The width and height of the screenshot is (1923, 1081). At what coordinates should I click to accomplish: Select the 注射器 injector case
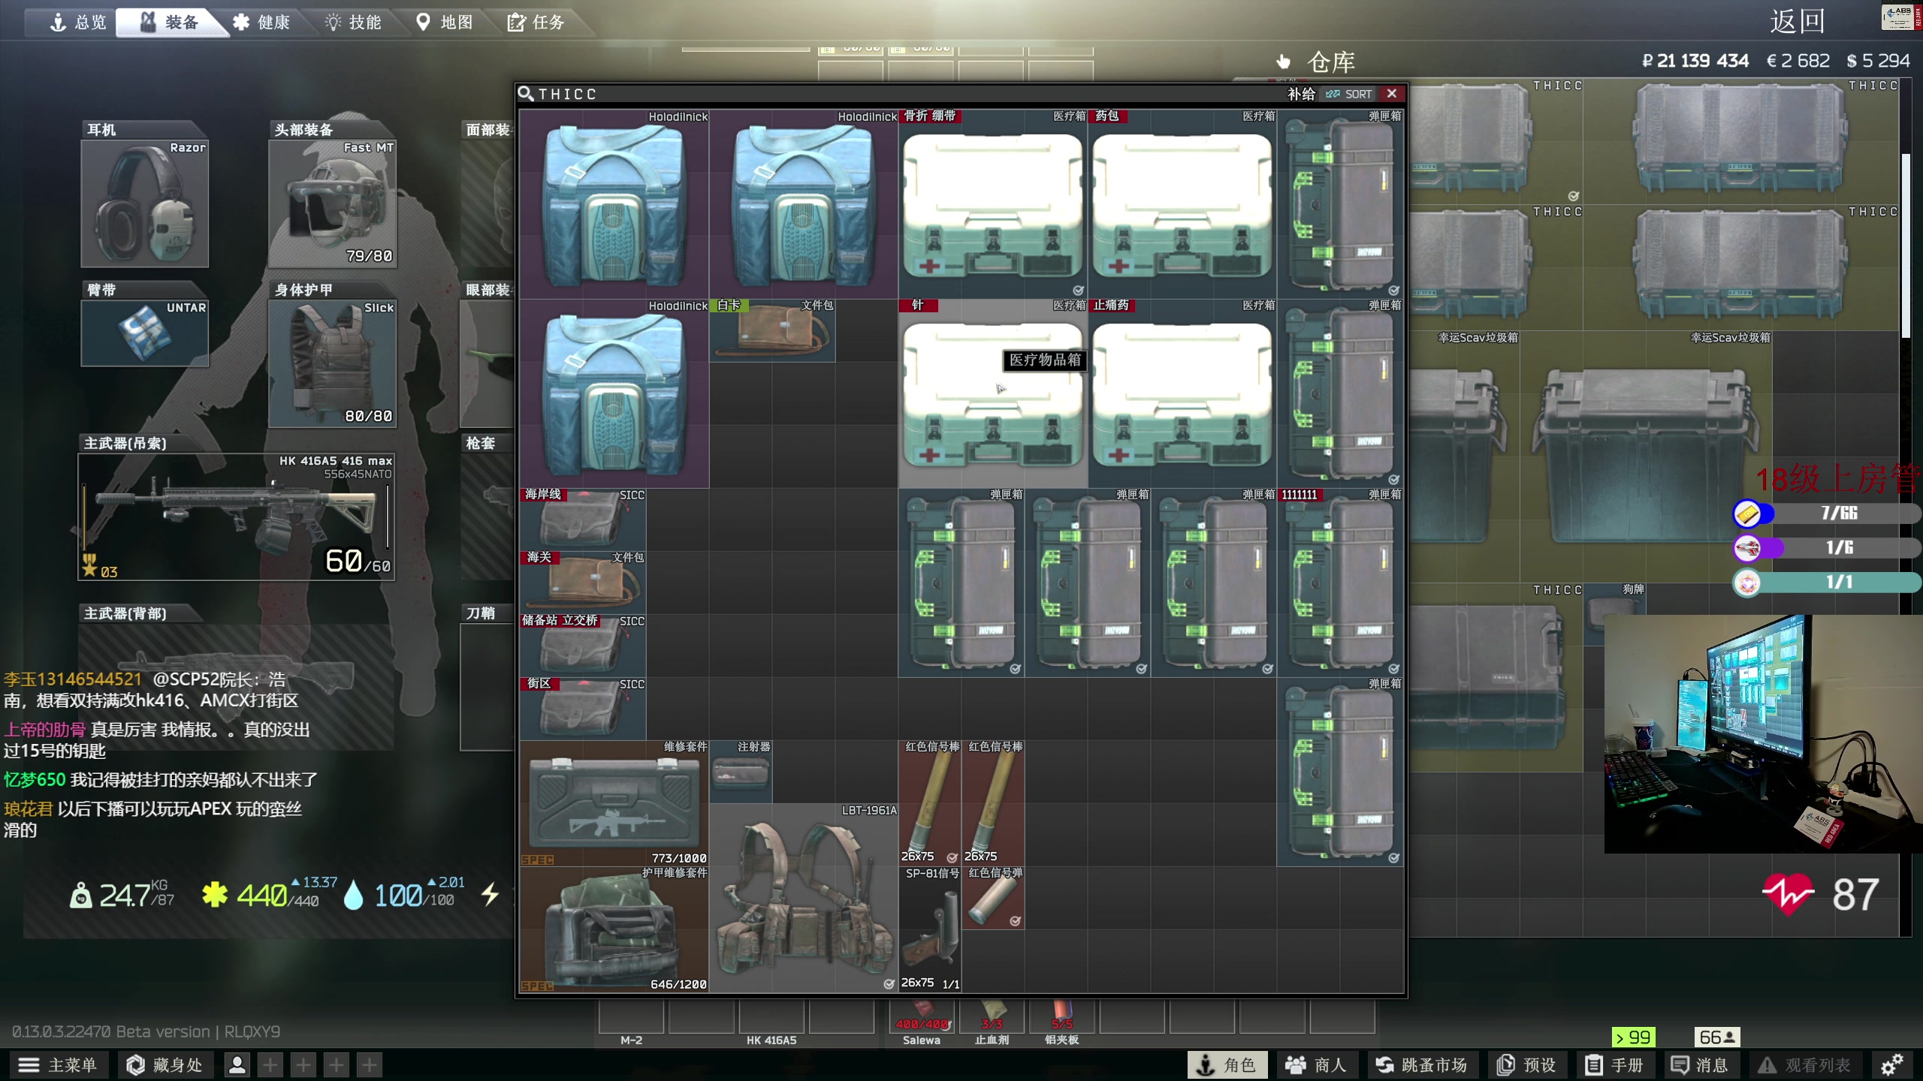coord(741,772)
